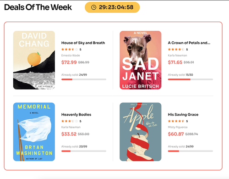Open the Sad Janet book cover
Screen dimensions: 229x179
pyautogui.click(x=141, y=60)
